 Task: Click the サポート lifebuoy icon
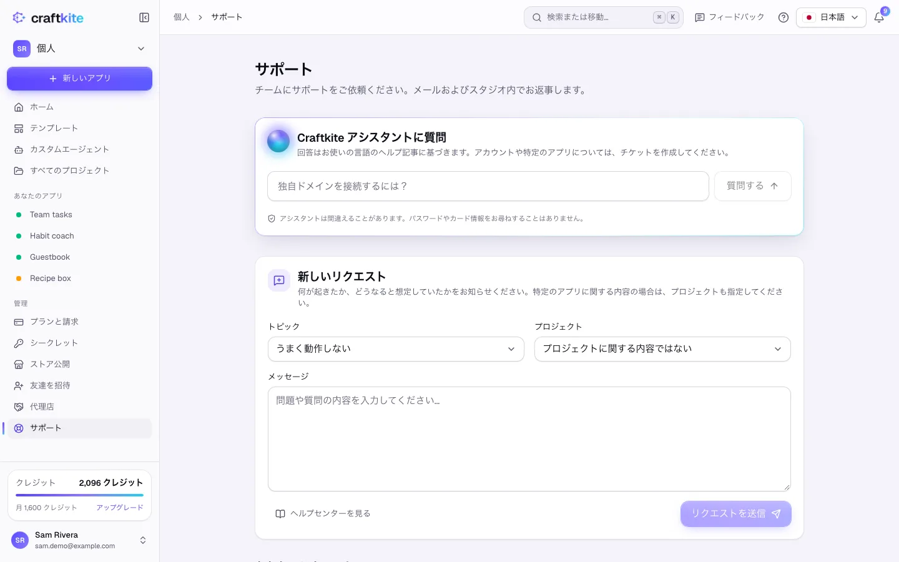tap(19, 428)
